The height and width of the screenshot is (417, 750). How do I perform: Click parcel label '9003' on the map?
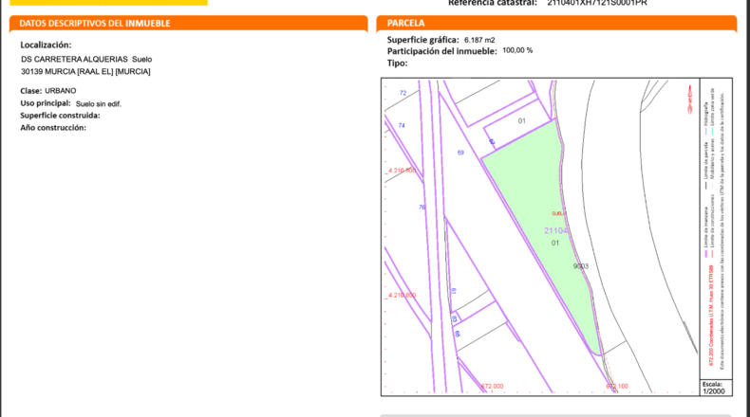pyautogui.click(x=581, y=266)
